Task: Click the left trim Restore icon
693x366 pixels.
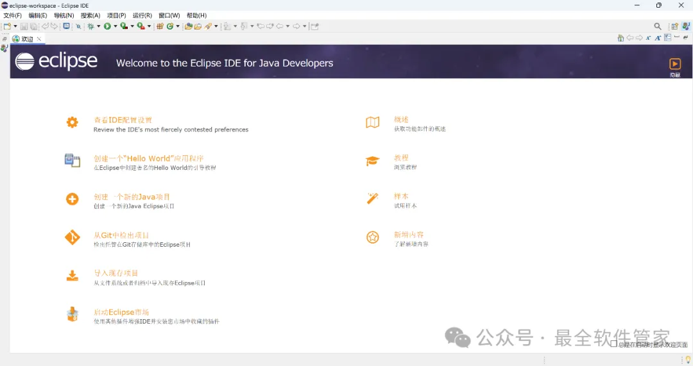Action: point(4,39)
